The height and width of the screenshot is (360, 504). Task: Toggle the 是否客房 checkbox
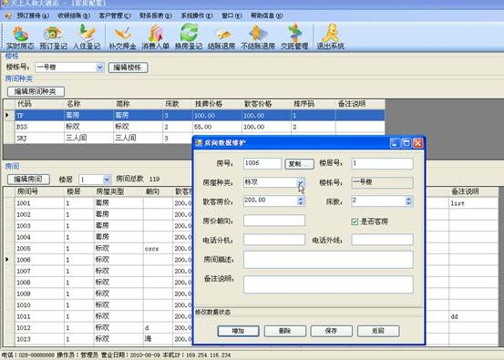click(355, 221)
